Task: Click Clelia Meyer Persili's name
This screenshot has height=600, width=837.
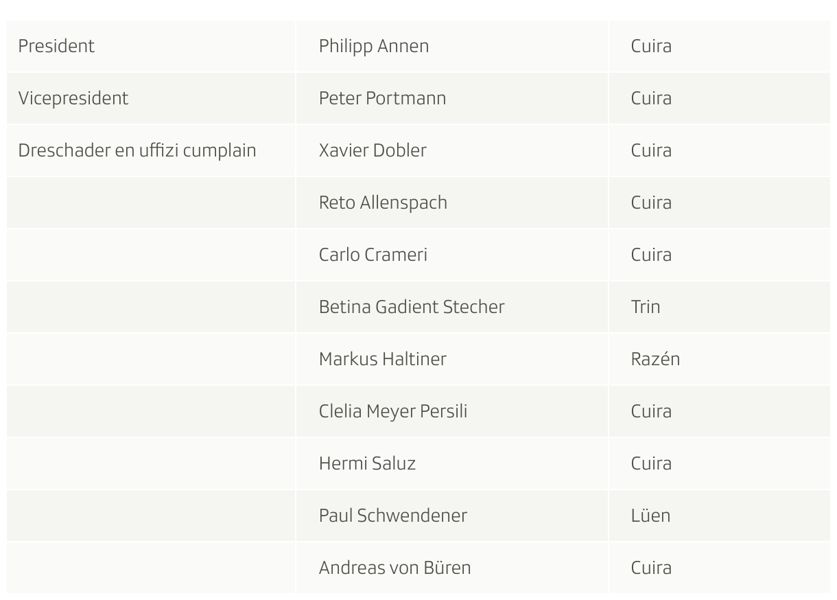Action: [x=393, y=412]
